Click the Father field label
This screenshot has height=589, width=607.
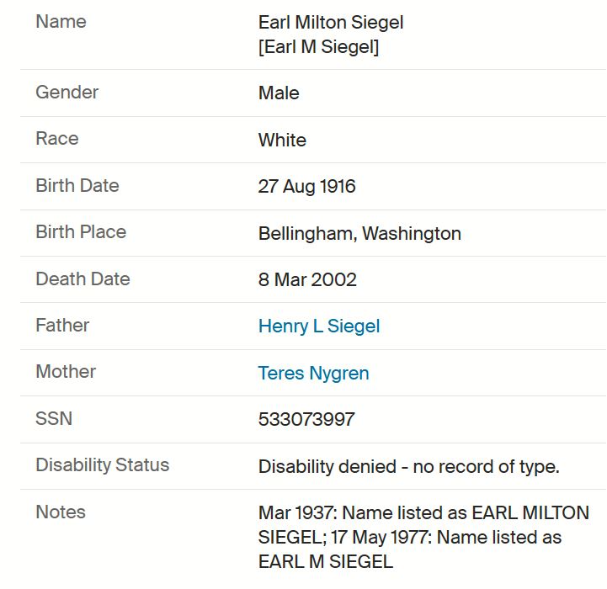(62, 325)
